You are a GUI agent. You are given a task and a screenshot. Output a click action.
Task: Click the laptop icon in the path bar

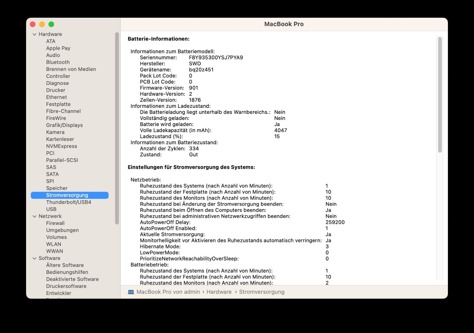pyautogui.click(x=131, y=292)
